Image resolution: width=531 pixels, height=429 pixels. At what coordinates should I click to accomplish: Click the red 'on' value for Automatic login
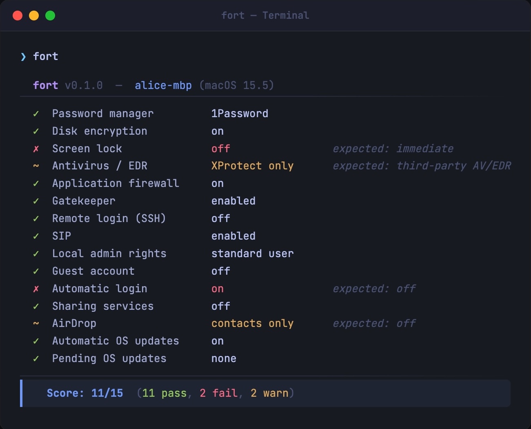[218, 289]
